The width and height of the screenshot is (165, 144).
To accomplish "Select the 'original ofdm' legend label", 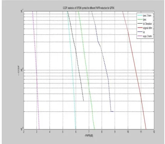I will (x=147, y=28).
